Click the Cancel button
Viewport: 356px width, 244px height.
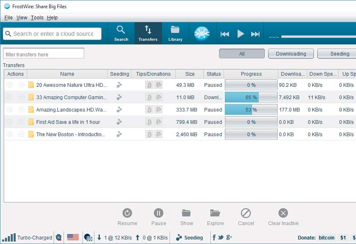pyautogui.click(x=246, y=217)
